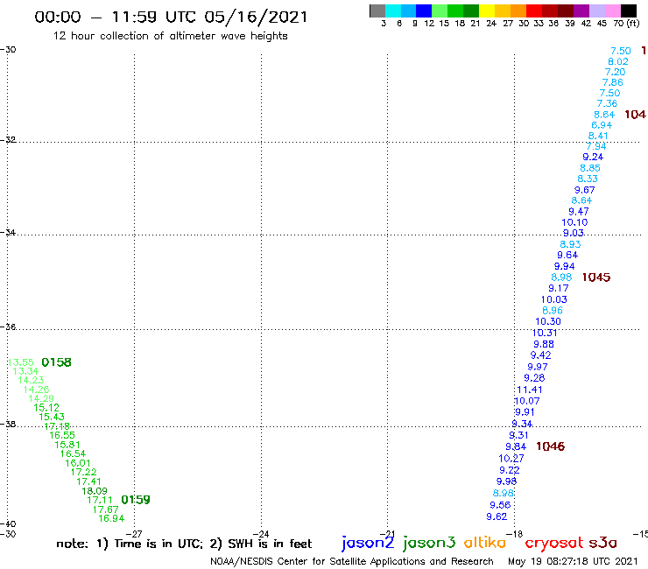The height and width of the screenshot is (569, 648).
Task: Click the 8.02 wave height value
Action: (618, 61)
